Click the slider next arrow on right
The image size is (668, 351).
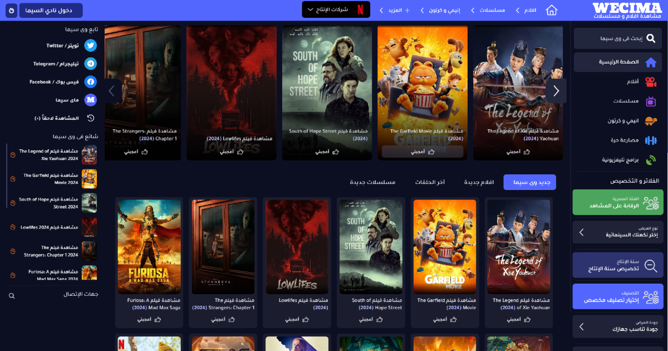pyautogui.click(x=556, y=91)
